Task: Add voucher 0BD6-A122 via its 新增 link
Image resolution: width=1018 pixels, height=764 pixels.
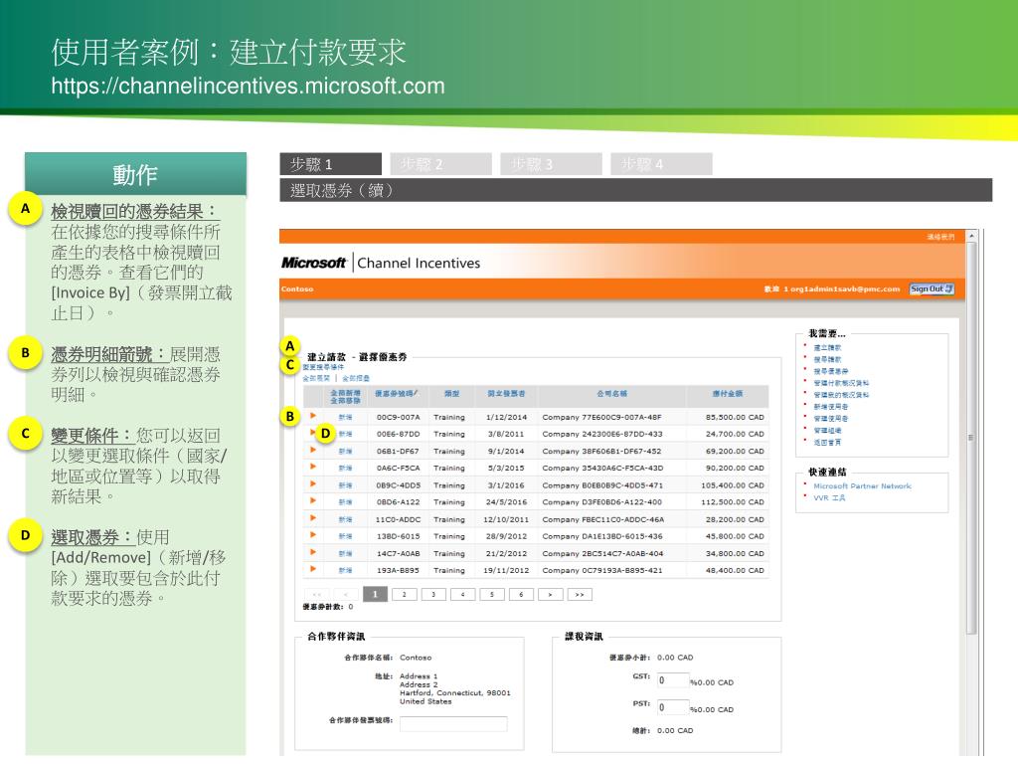Action: click(x=345, y=502)
